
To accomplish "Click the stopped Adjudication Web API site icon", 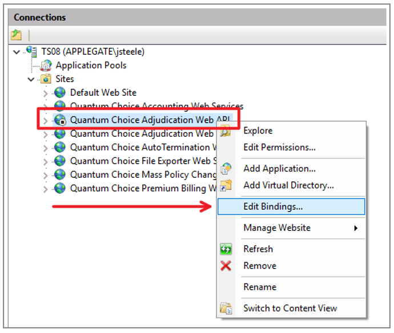I will coord(61,120).
